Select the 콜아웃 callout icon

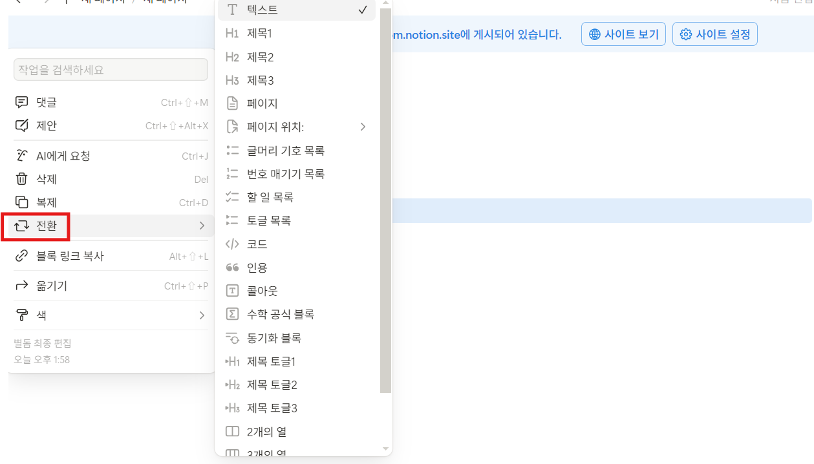click(232, 290)
